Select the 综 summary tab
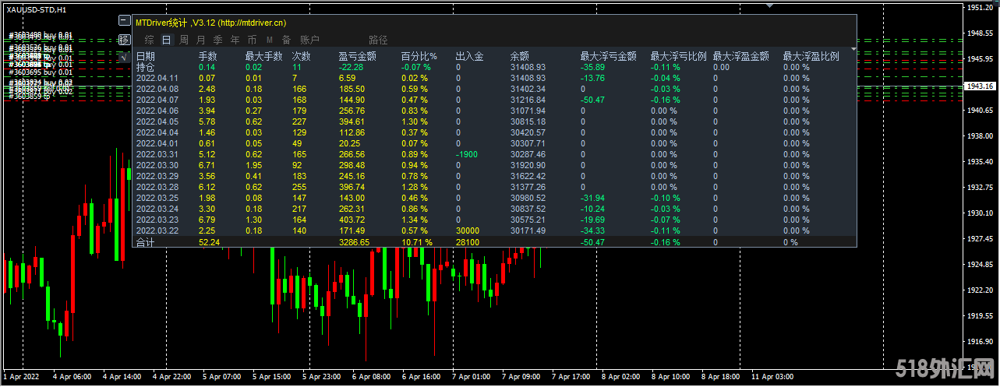 [149, 40]
